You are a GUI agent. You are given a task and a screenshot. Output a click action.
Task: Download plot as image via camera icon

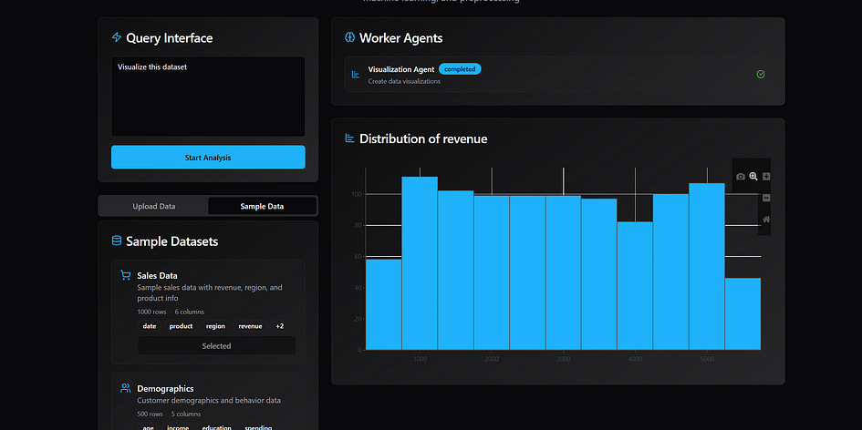tap(741, 177)
